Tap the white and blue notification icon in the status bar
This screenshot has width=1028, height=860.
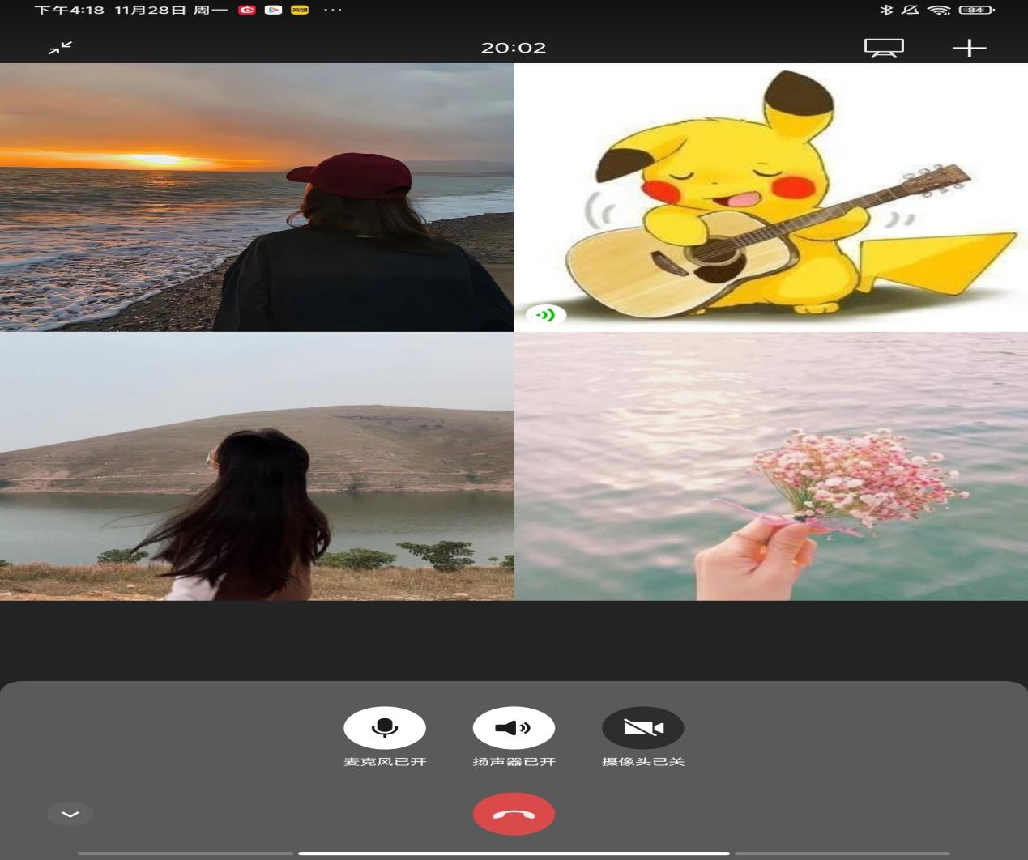coord(273,10)
